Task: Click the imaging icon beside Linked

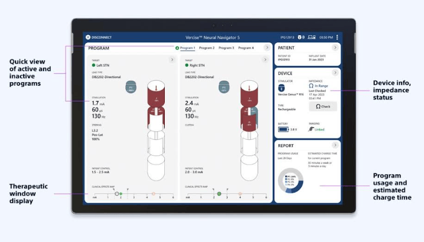Action: [311, 129]
